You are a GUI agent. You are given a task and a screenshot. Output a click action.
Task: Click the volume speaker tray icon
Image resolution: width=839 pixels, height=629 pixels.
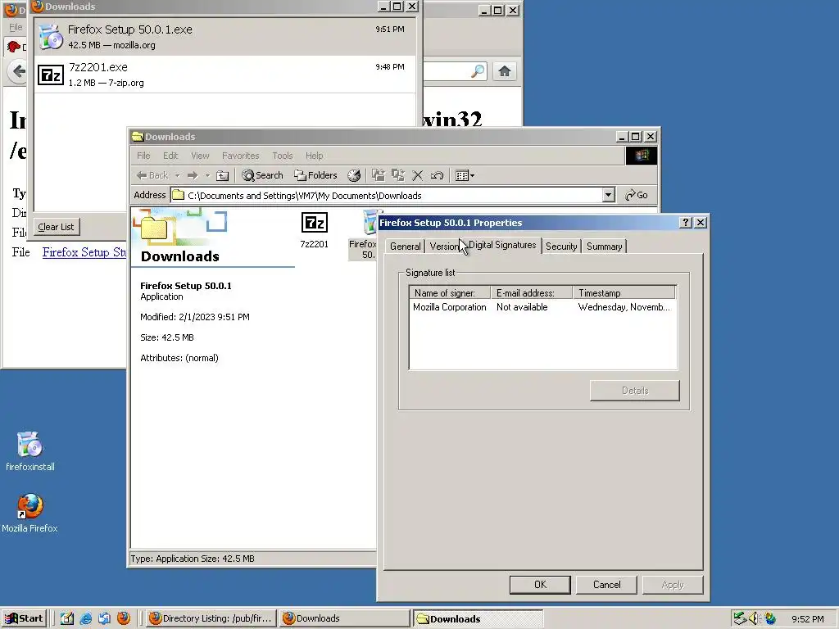[755, 618]
